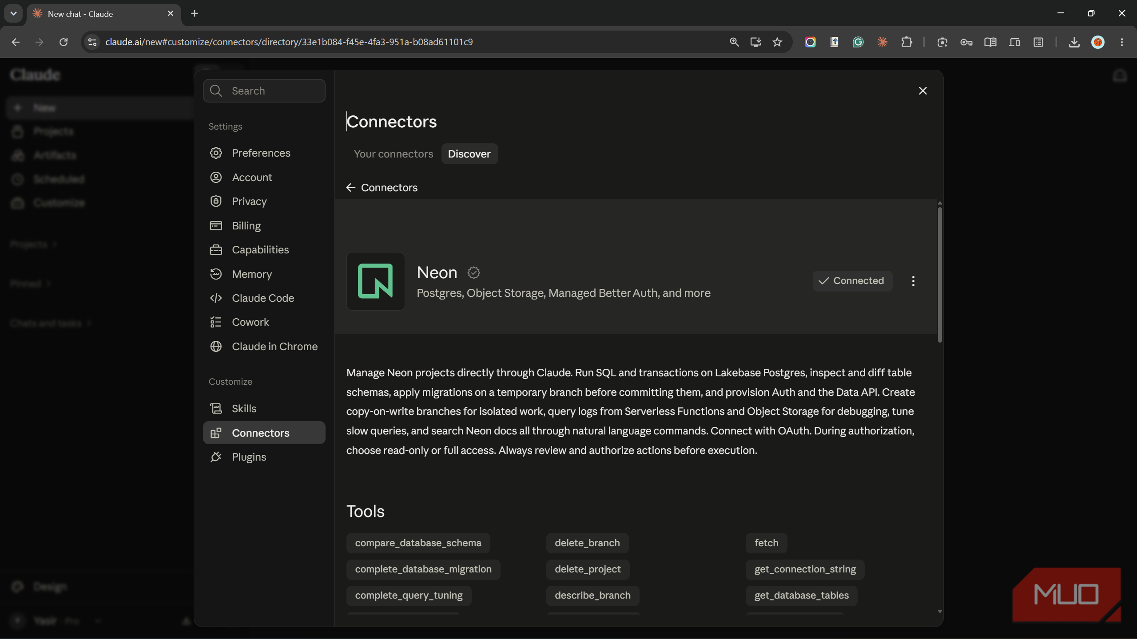
Task: Click the Connected status button
Action: click(852, 281)
